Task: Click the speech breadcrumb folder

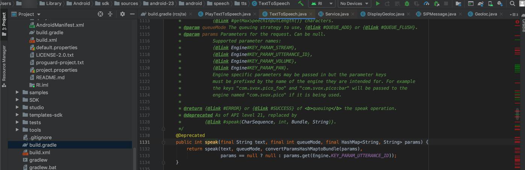Action: click(217, 3)
